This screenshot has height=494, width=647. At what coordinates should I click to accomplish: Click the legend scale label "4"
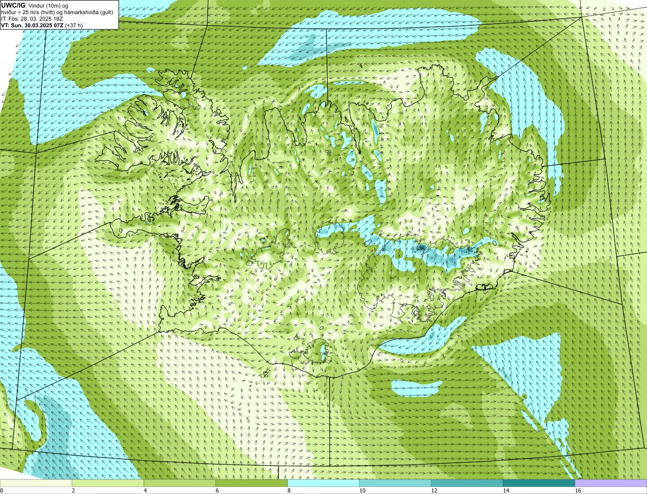[145, 490]
